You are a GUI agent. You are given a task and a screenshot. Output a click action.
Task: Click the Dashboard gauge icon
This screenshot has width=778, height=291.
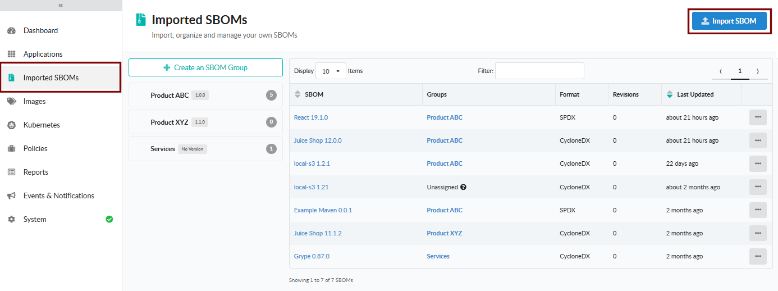pos(11,31)
